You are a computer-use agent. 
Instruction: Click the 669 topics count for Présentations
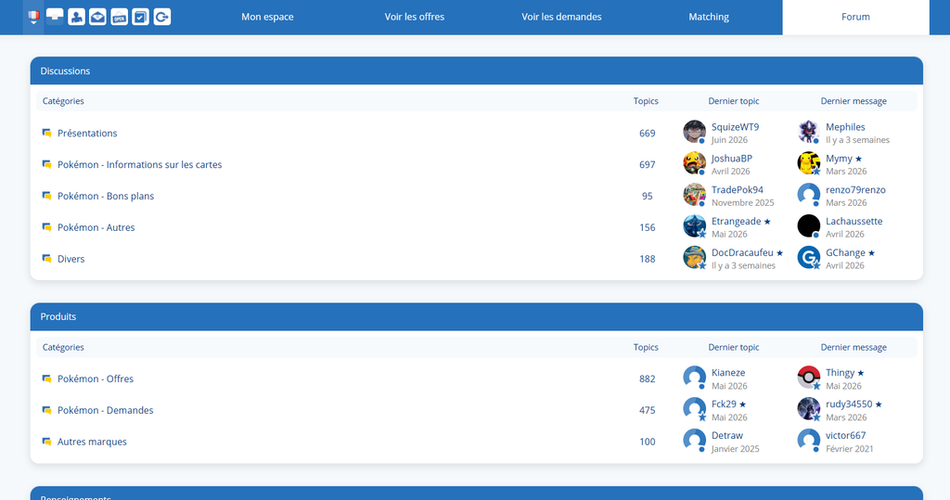[x=647, y=134]
